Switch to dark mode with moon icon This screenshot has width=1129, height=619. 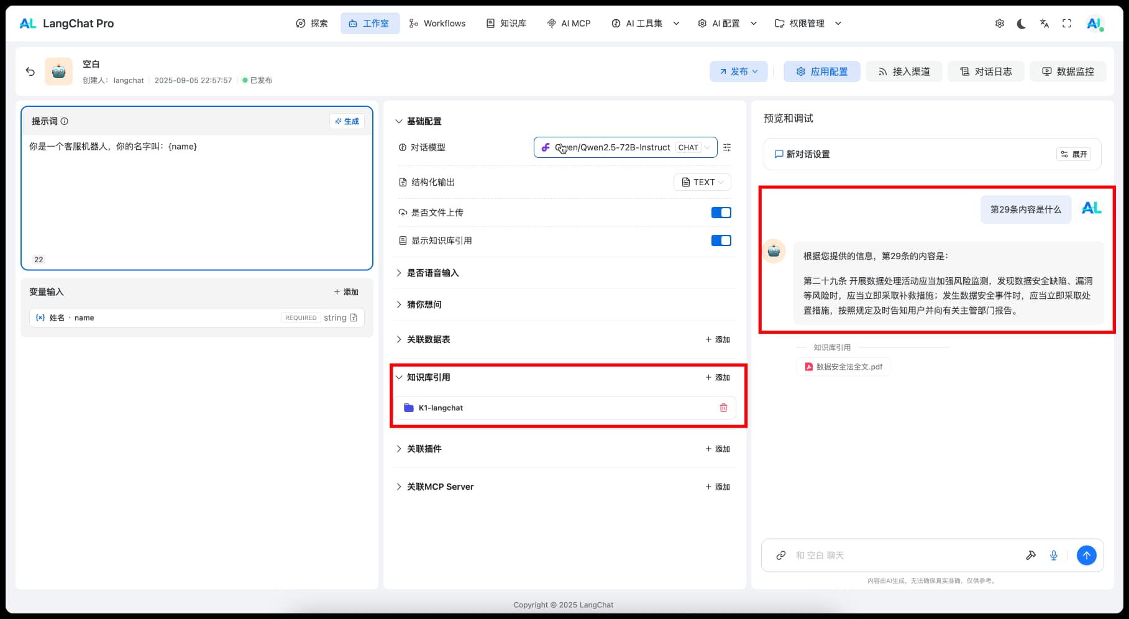click(x=1022, y=24)
